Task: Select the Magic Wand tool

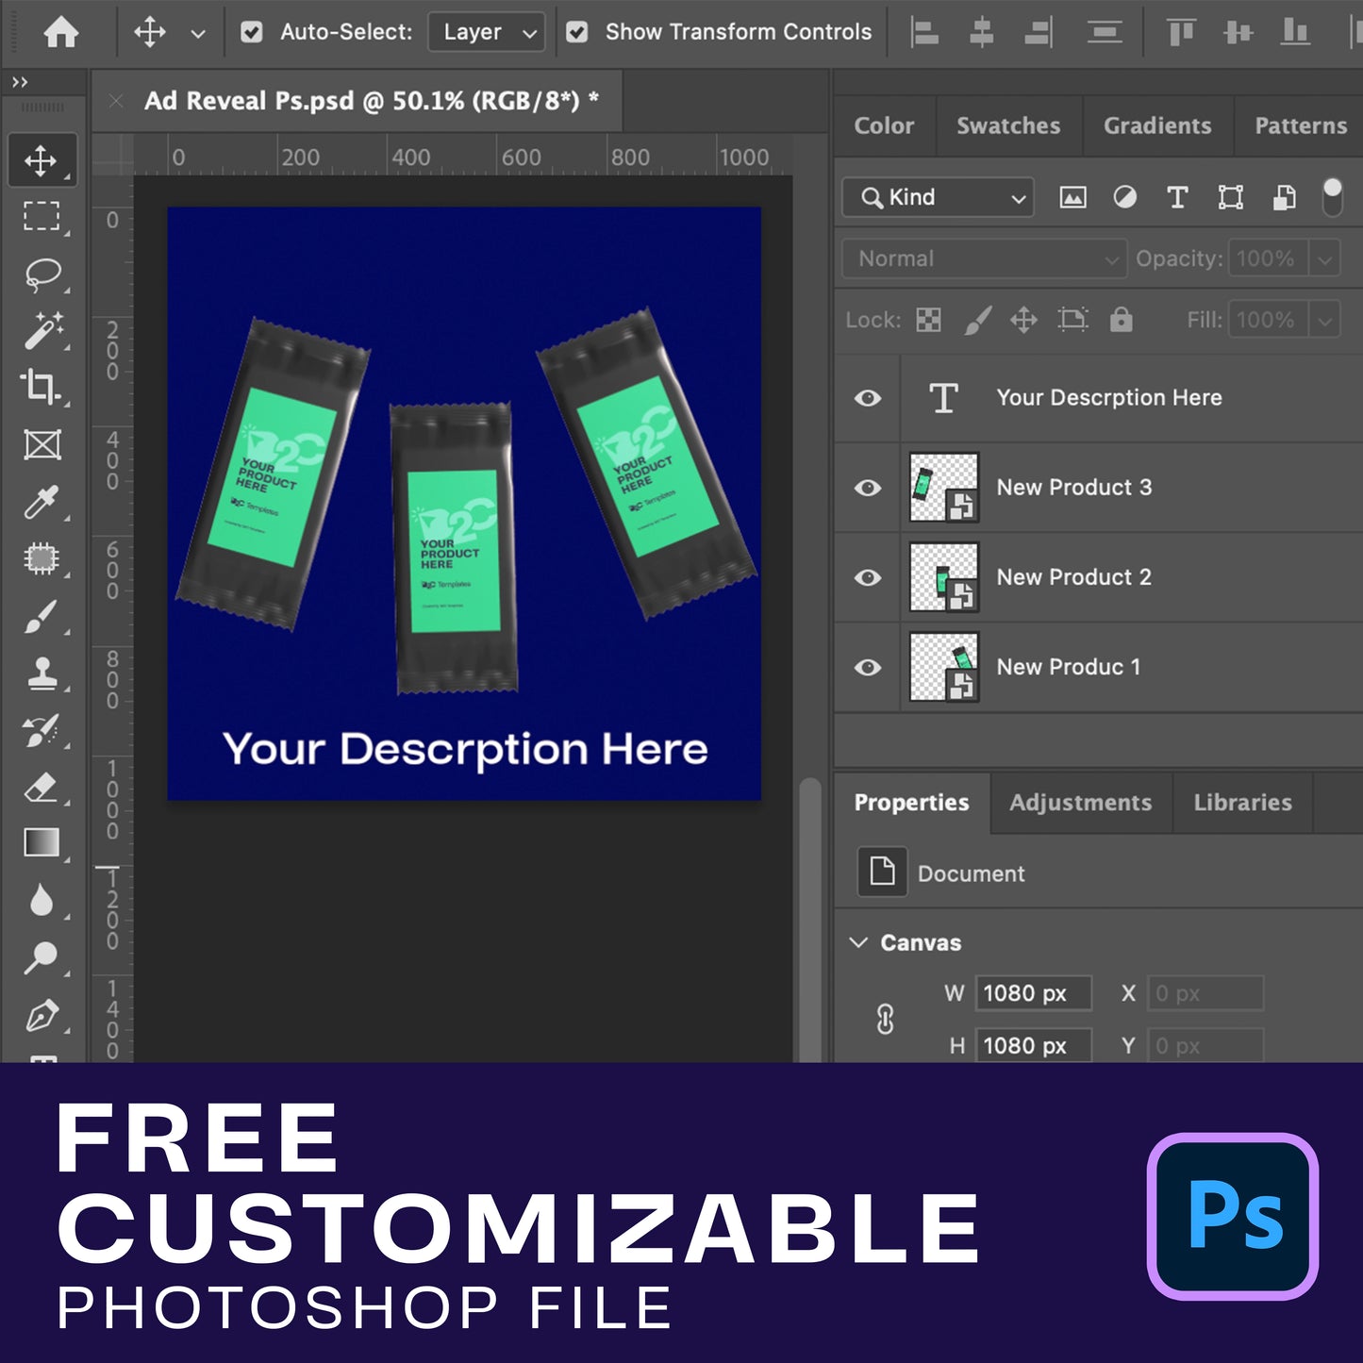Action: tap(42, 331)
